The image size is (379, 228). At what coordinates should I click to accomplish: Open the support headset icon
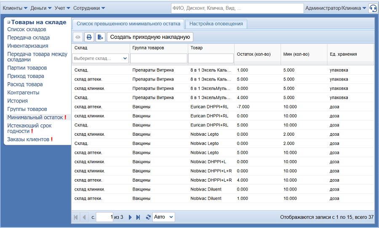point(373,8)
